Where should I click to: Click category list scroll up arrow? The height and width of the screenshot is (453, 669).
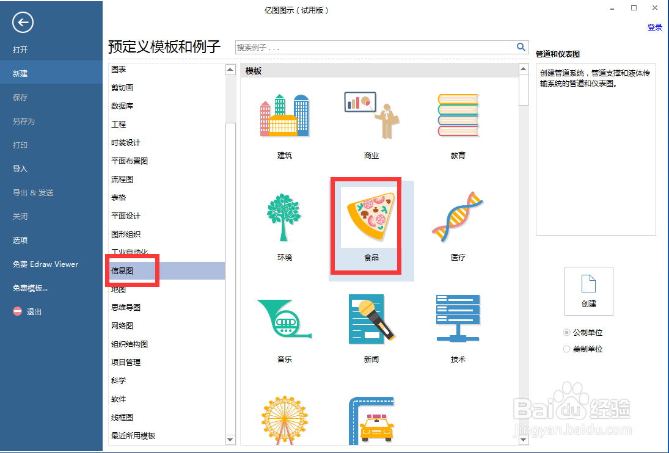pyautogui.click(x=230, y=70)
